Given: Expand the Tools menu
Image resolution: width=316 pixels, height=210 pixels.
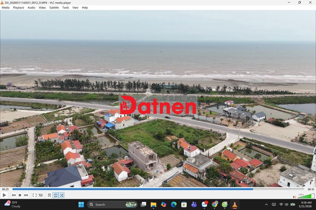Looking at the screenshot, I should (66, 8).
